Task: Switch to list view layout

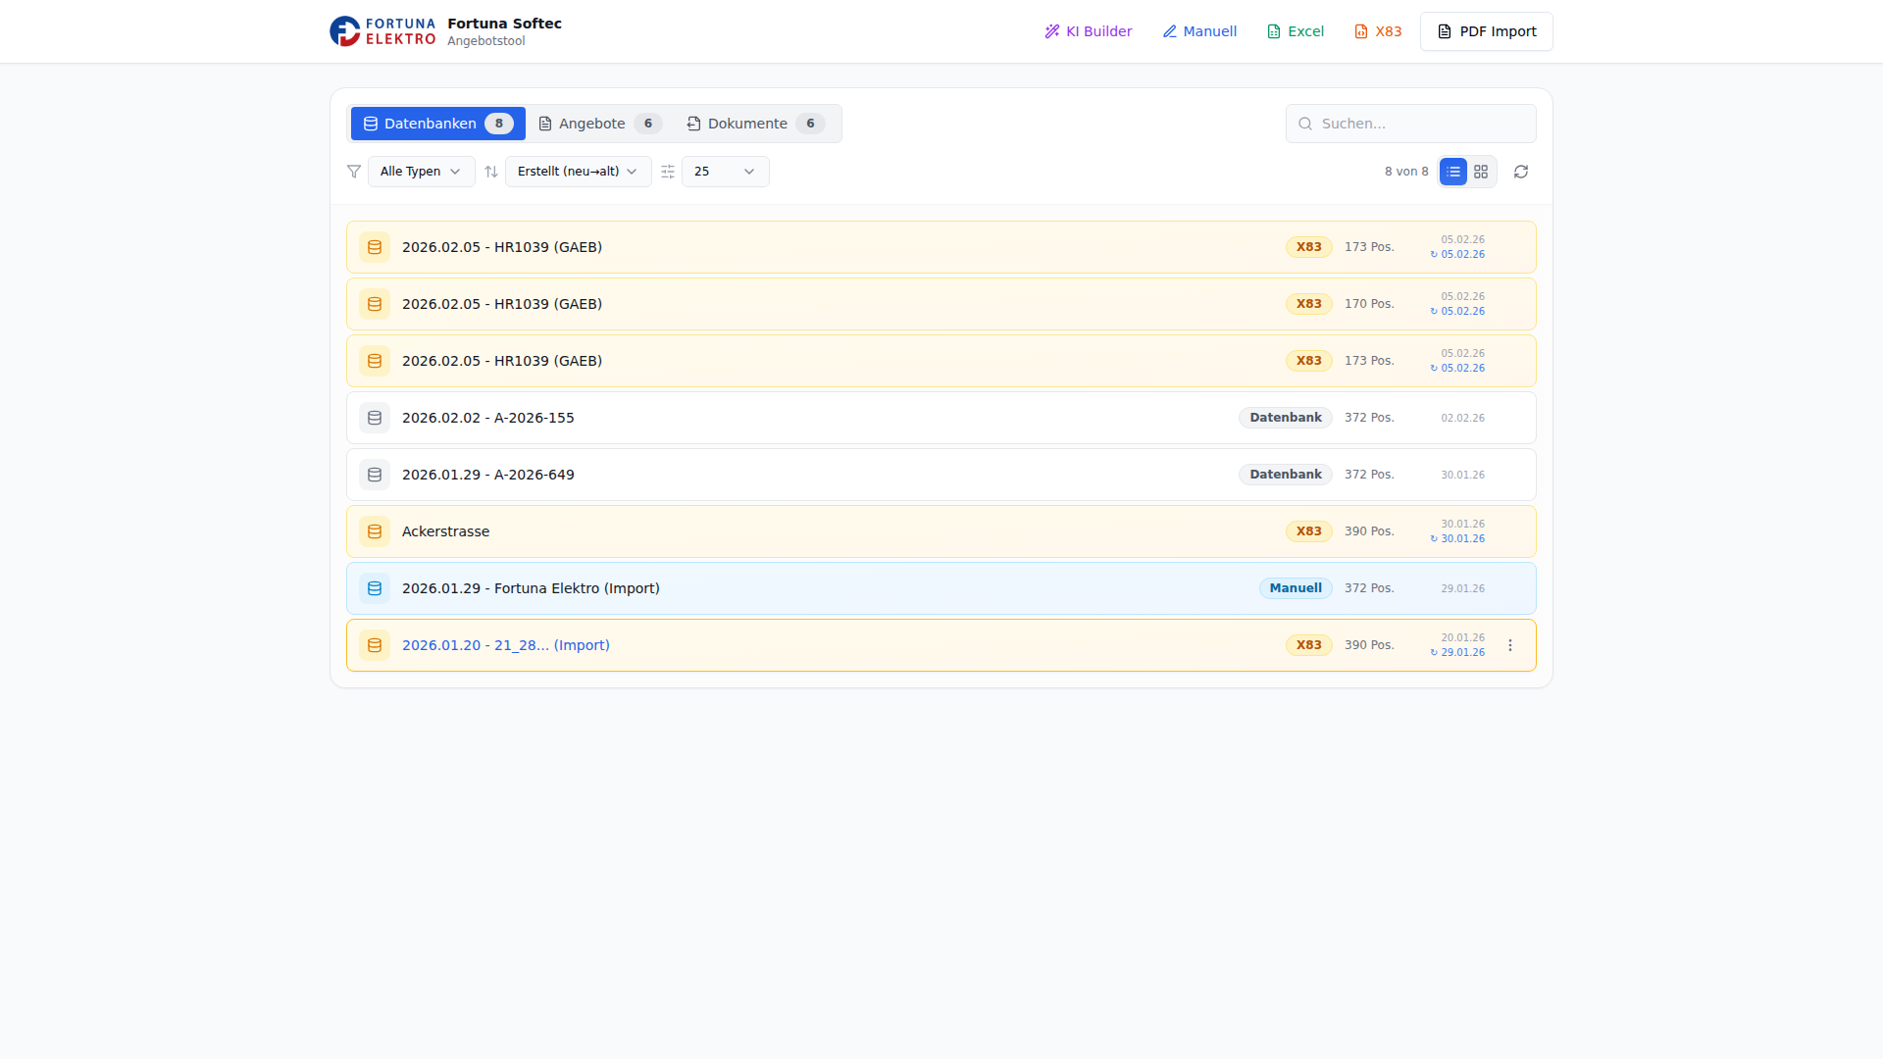Action: click(1453, 172)
